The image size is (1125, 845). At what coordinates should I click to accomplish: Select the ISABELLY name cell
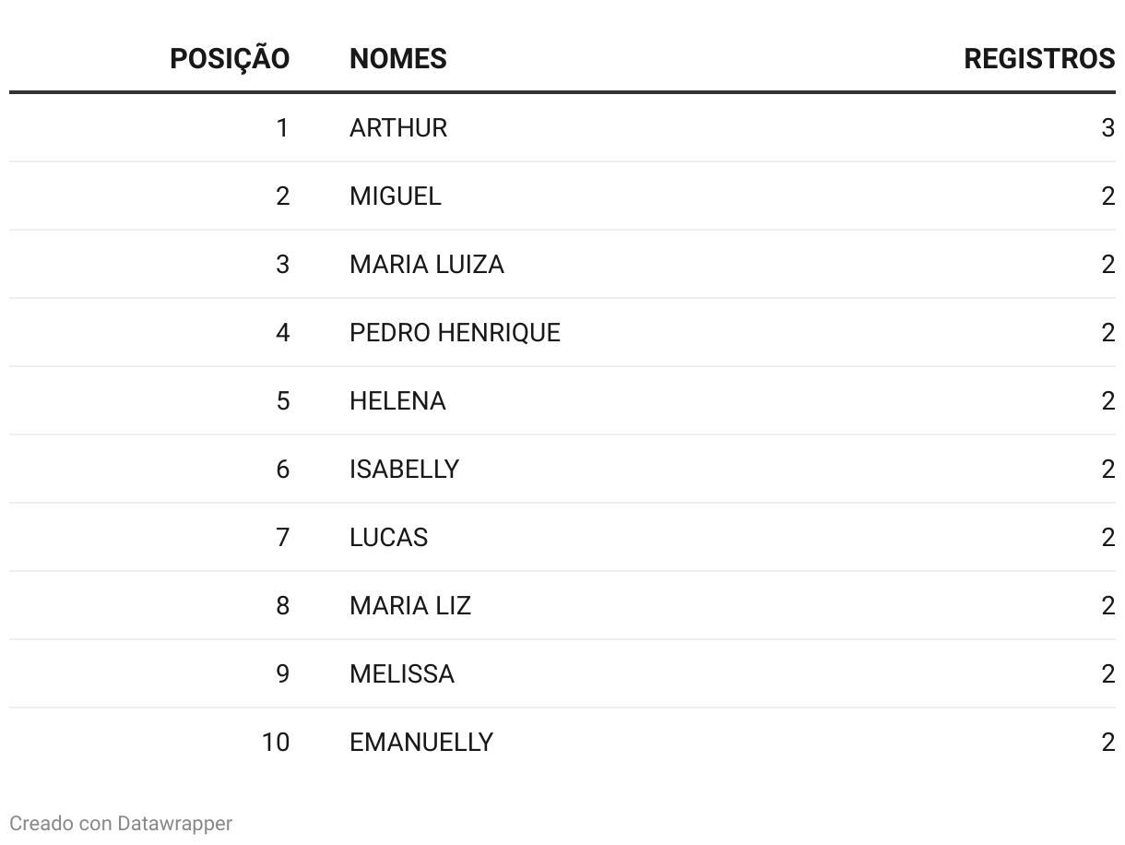[x=404, y=469]
